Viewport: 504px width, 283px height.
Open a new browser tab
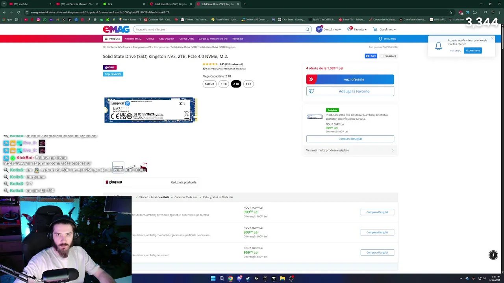pyautogui.click(x=245, y=4)
